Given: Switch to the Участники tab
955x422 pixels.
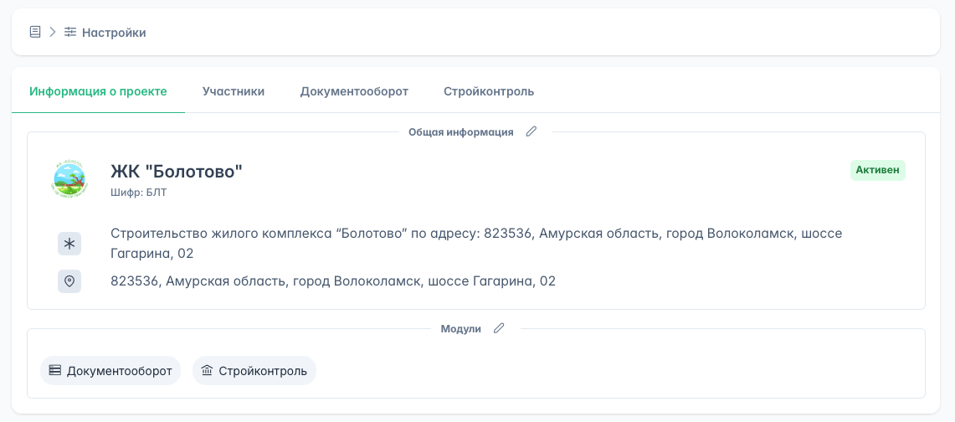Looking at the screenshot, I should (x=234, y=91).
